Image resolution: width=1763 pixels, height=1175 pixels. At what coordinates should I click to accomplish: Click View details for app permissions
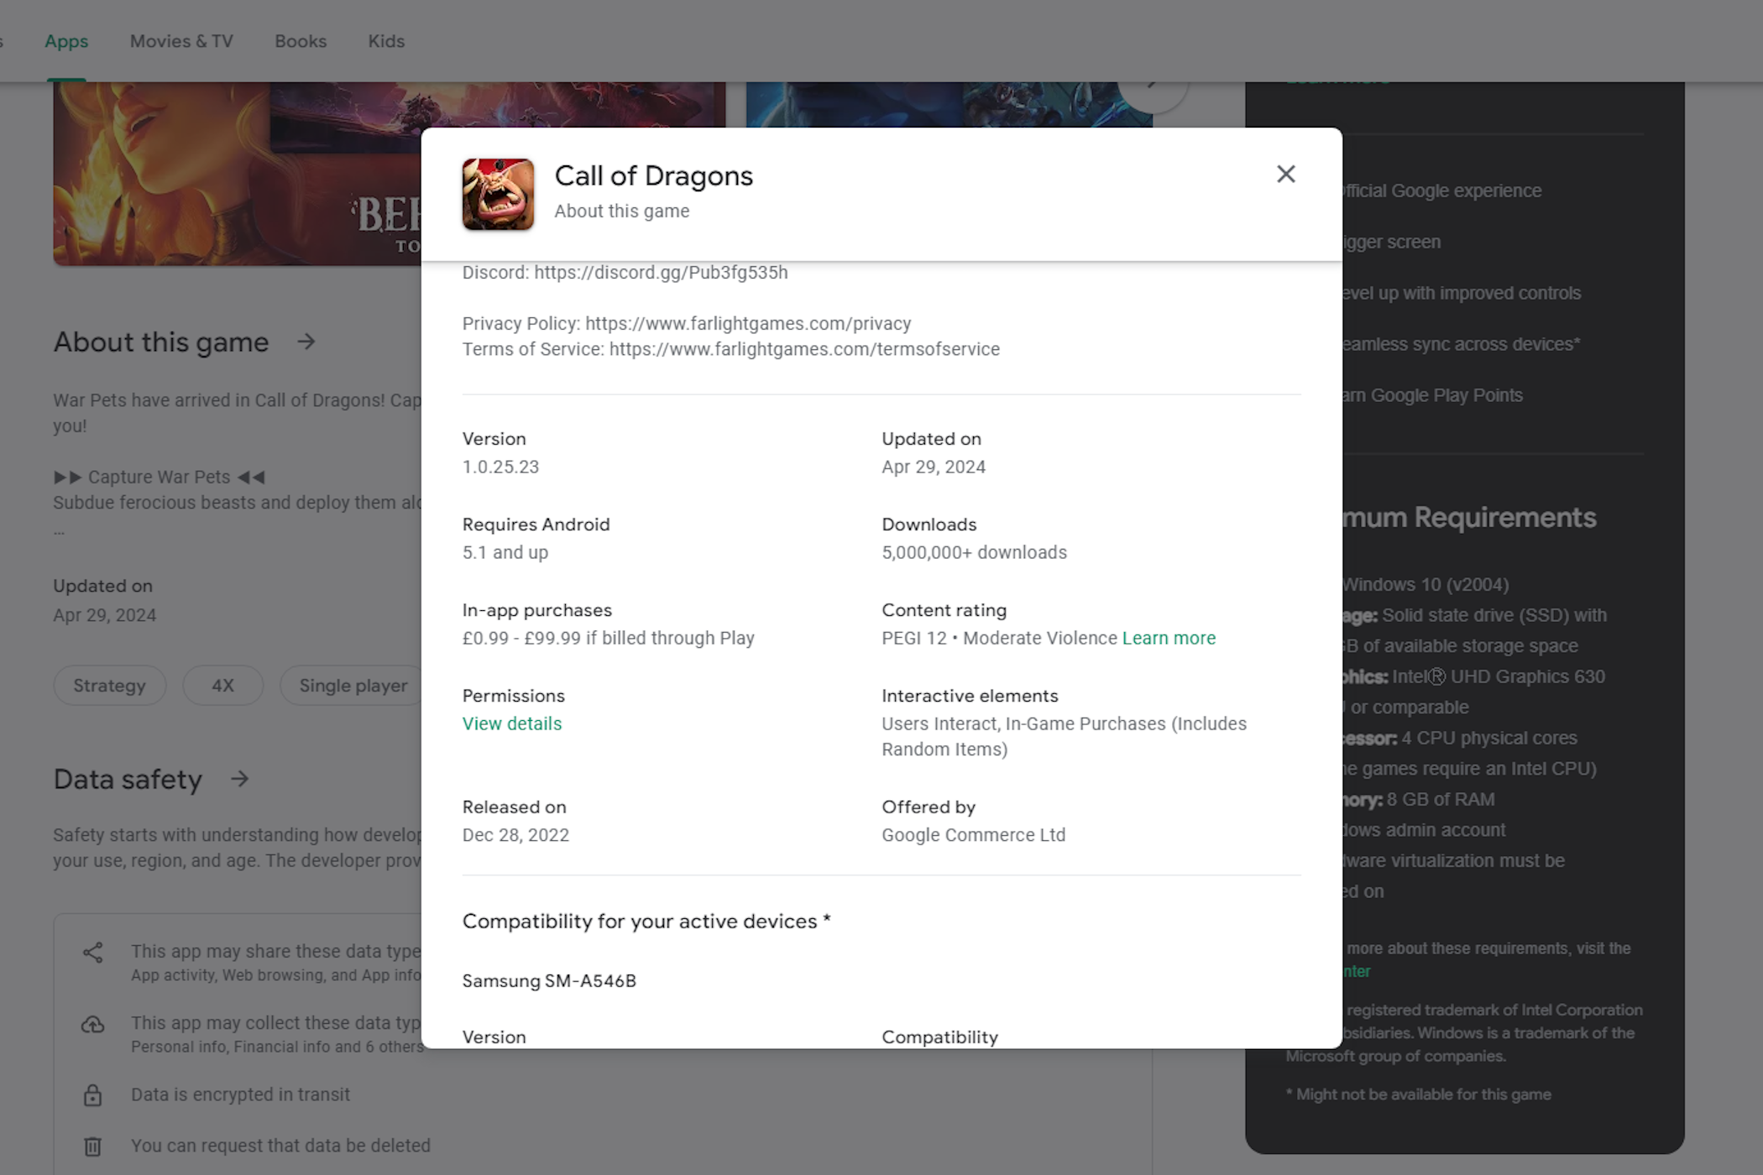click(x=511, y=723)
